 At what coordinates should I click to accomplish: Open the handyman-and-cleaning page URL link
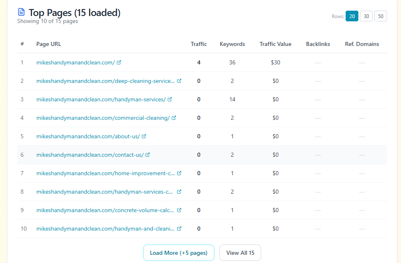[x=105, y=229]
